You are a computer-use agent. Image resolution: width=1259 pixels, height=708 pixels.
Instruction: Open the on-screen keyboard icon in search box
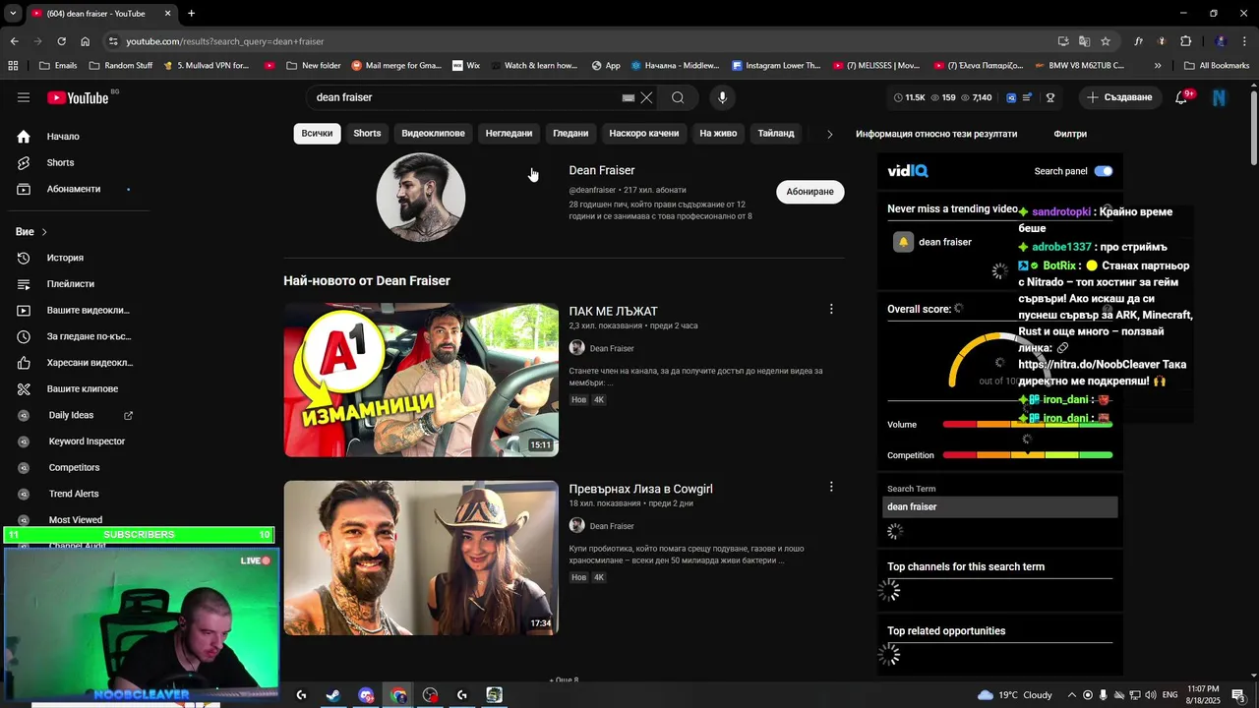tap(629, 97)
